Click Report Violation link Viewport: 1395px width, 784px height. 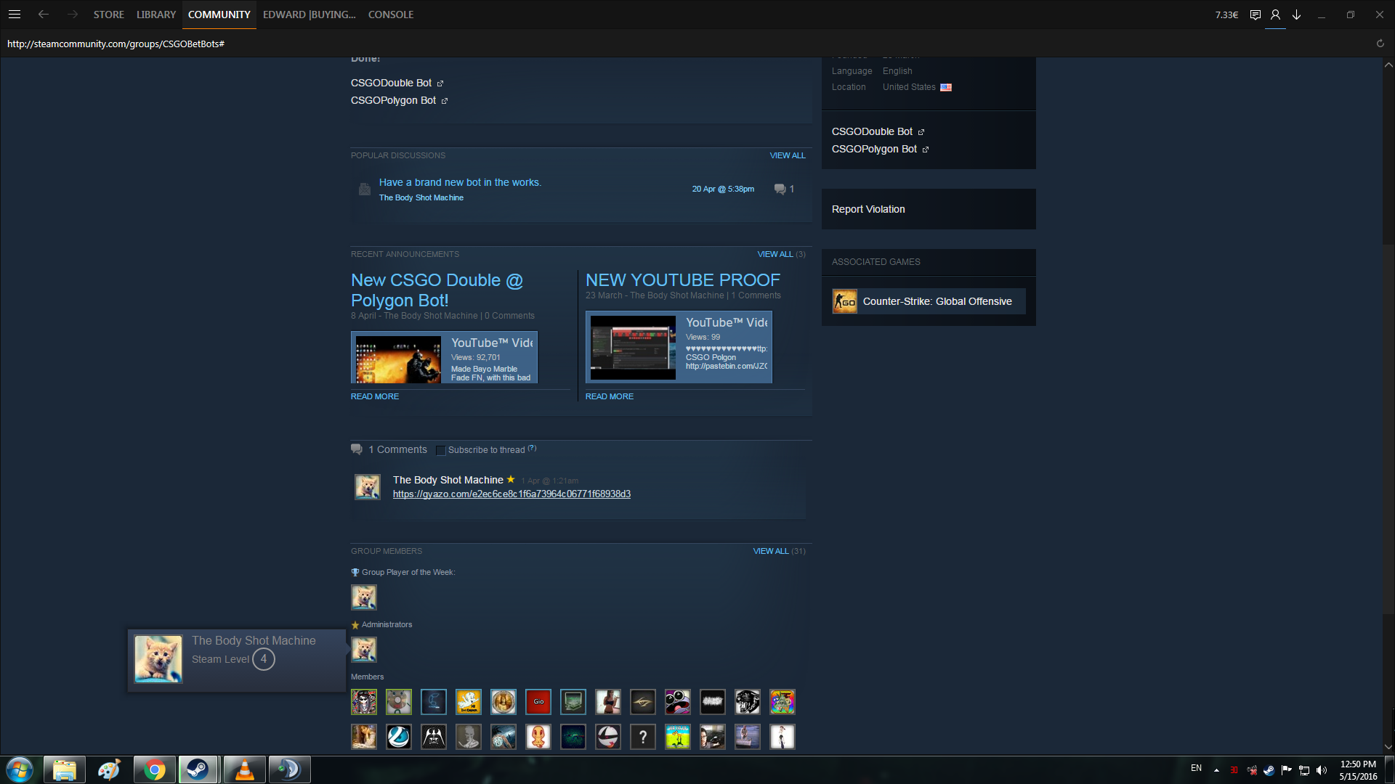click(868, 209)
